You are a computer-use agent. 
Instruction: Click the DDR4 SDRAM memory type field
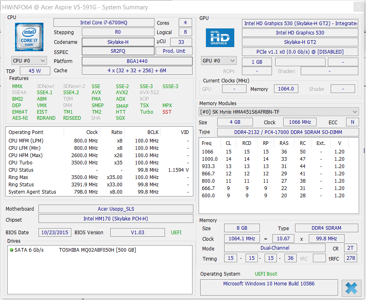(327, 228)
